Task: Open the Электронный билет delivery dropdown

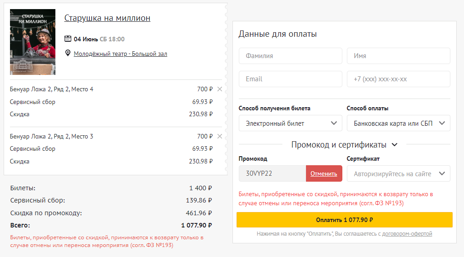Action: pyautogui.click(x=290, y=123)
